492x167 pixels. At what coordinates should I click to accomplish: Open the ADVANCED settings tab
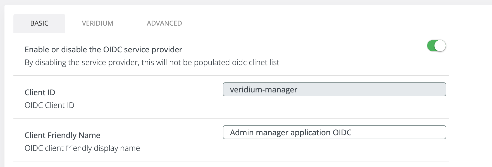(x=164, y=23)
